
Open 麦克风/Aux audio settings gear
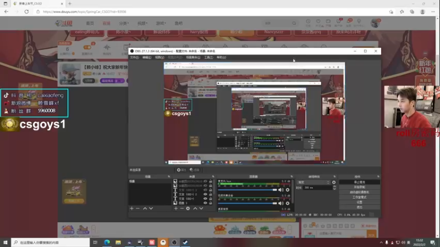287,190
